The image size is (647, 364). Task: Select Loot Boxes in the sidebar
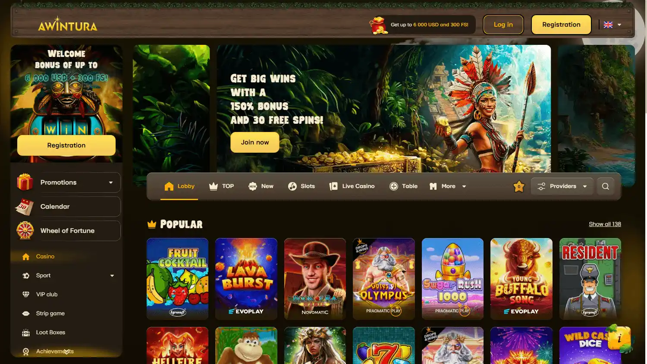[x=50, y=333]
